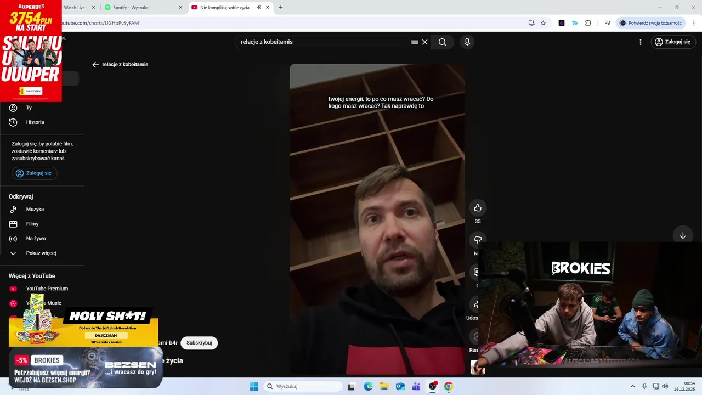702x395 pixels.
Task: Start voice search with microphone icon
Action: click(467, 42)
